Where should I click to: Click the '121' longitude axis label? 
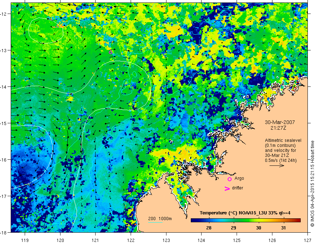pos(96,240)
